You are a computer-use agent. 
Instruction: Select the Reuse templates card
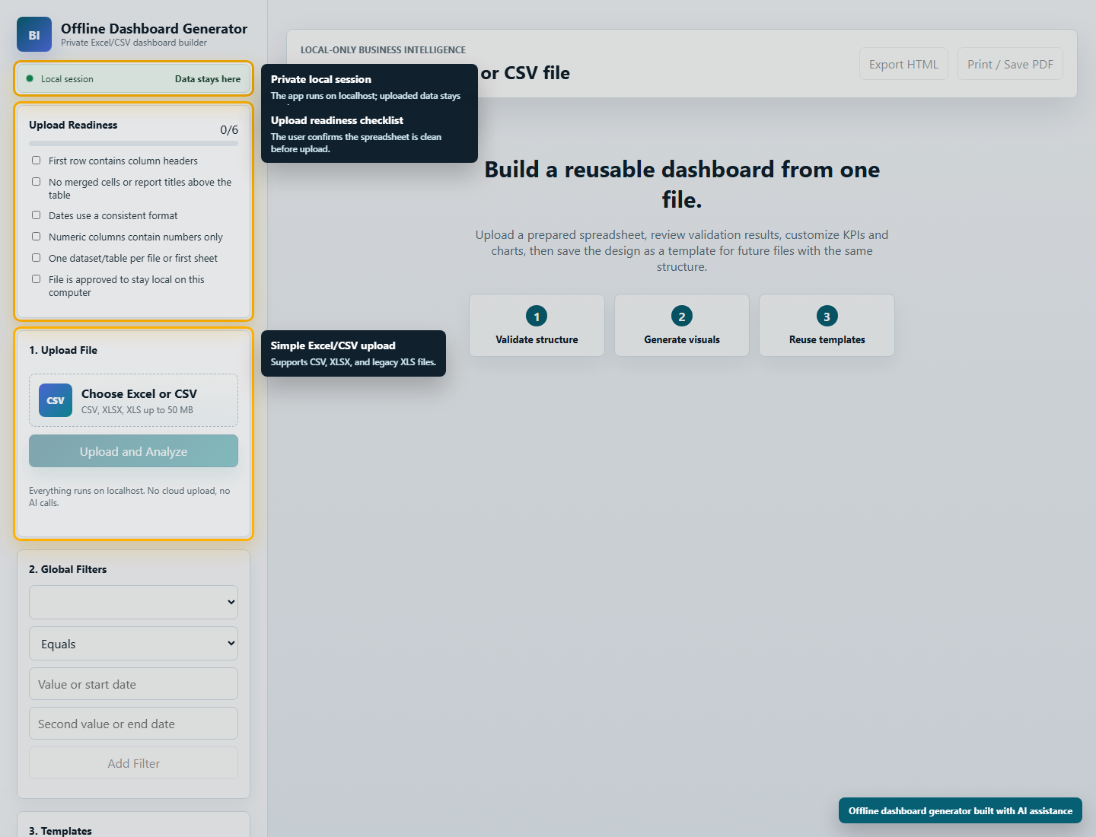[x=827, y=325]
